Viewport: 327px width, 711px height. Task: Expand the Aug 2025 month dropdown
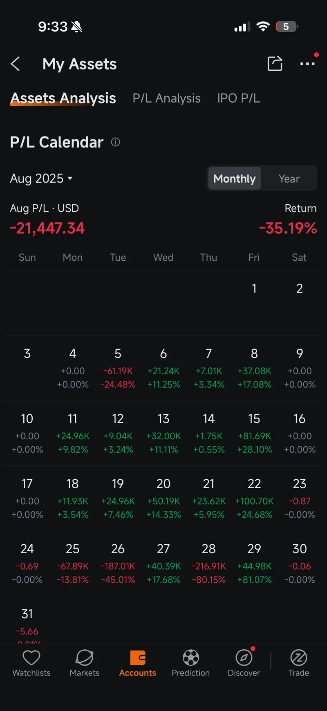(41, 179)
